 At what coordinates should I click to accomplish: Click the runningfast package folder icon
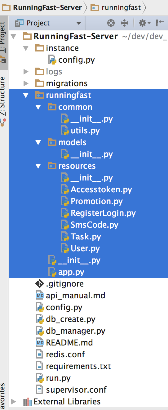point(40,95)
